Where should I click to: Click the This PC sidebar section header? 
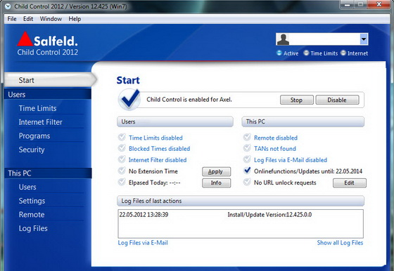click(48, 173)
